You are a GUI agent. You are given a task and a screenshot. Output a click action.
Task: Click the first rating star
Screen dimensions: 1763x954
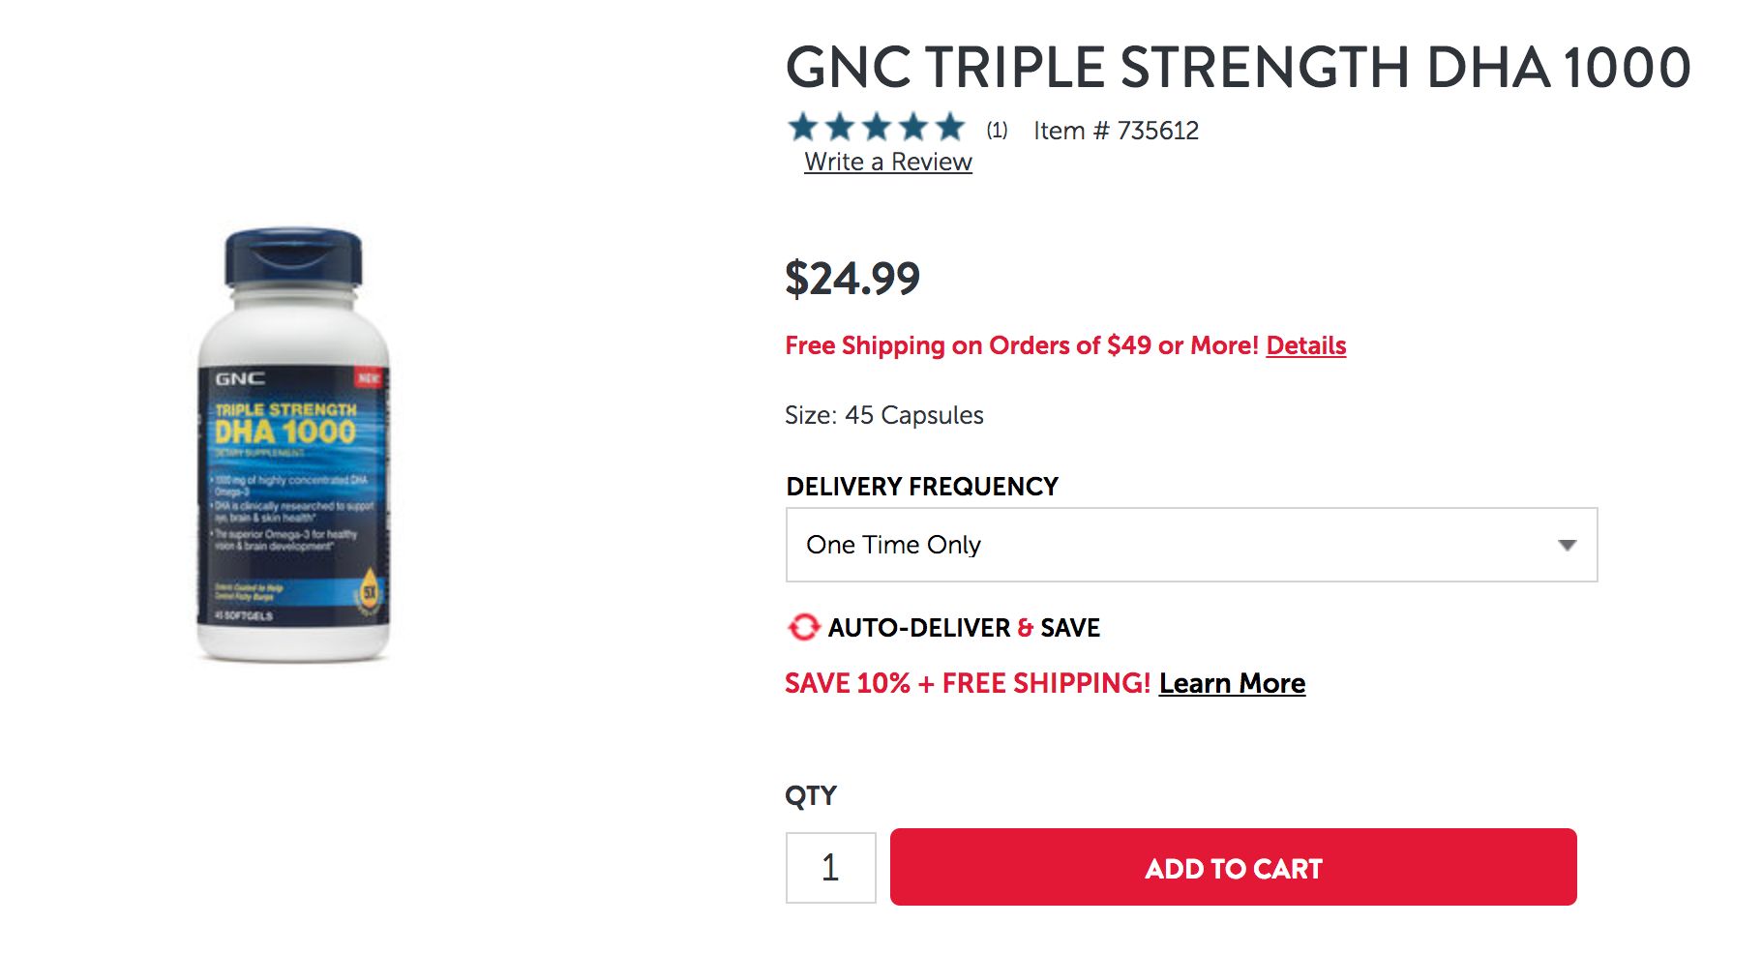coord(803,127)
